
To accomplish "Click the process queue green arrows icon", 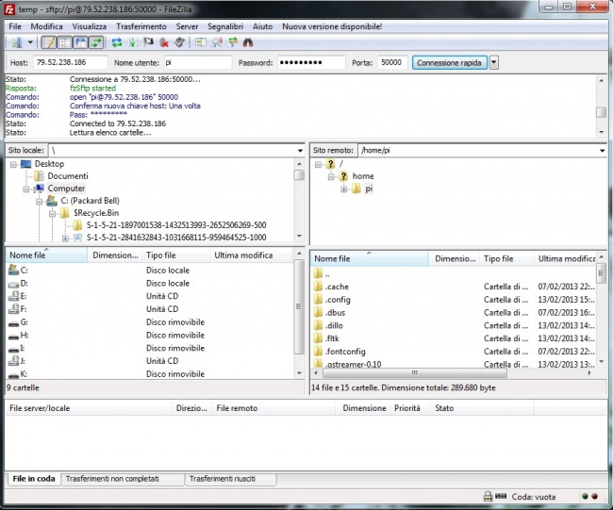I will click(133, 42).
